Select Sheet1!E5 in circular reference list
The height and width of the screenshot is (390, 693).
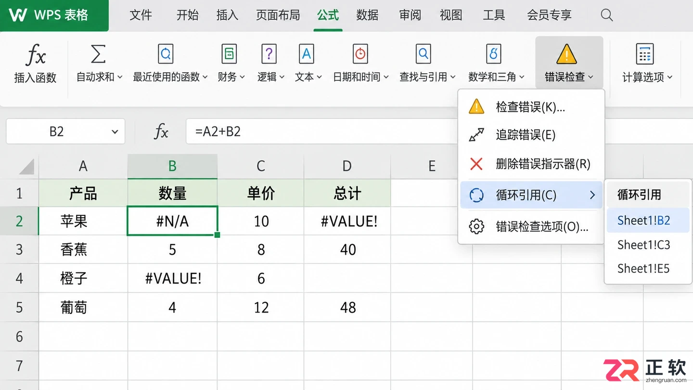tap(648, 268)
